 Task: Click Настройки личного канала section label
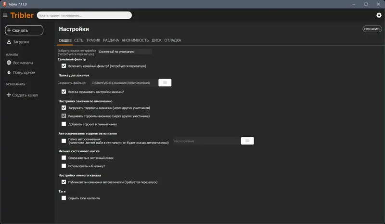coord(80,175)
